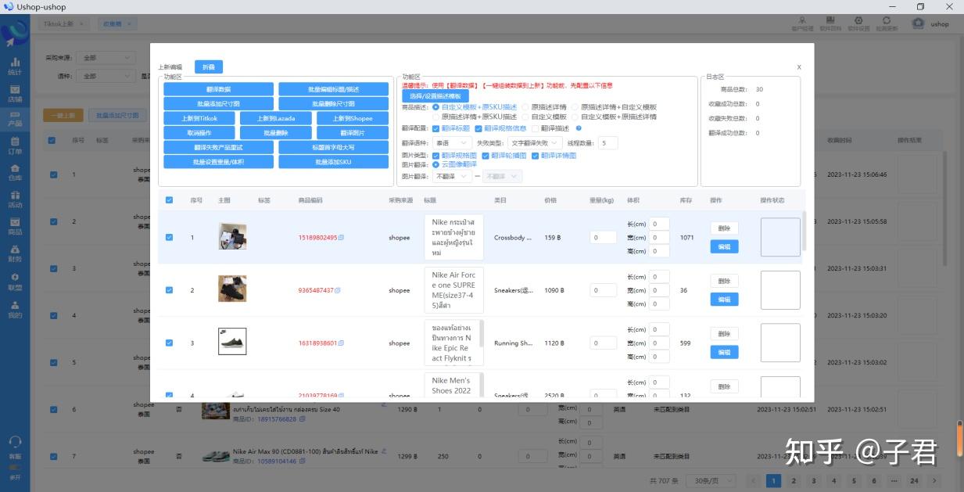Viewport: 964px width, 492px height.
Task: Expand the 翻译语种 泰语 dropdown
Action: click(452, 143)
